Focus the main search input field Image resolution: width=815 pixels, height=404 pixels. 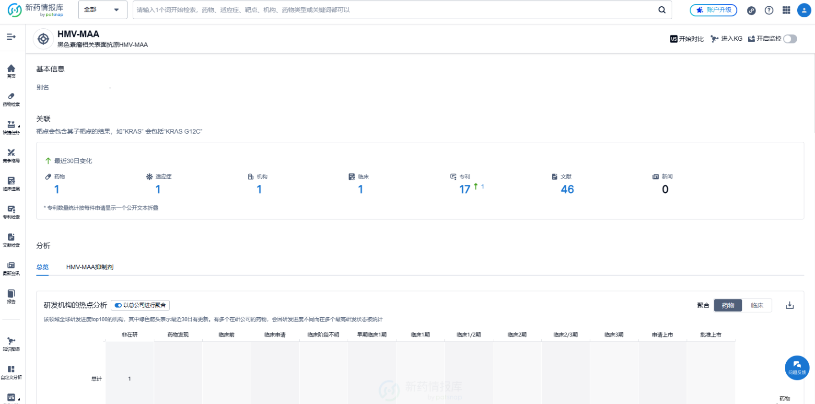tap(393, 10)
